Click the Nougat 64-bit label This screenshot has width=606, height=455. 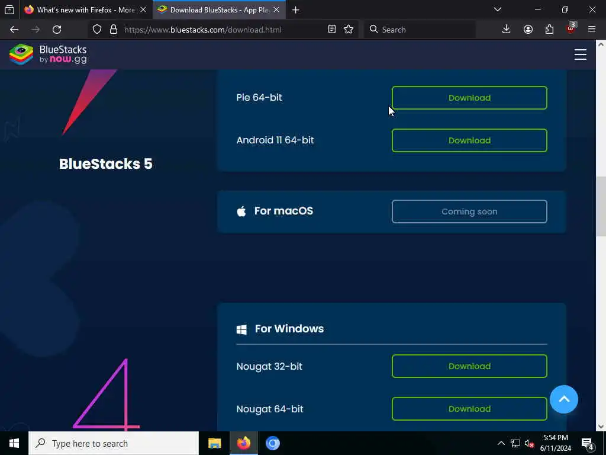pos(270,409)
